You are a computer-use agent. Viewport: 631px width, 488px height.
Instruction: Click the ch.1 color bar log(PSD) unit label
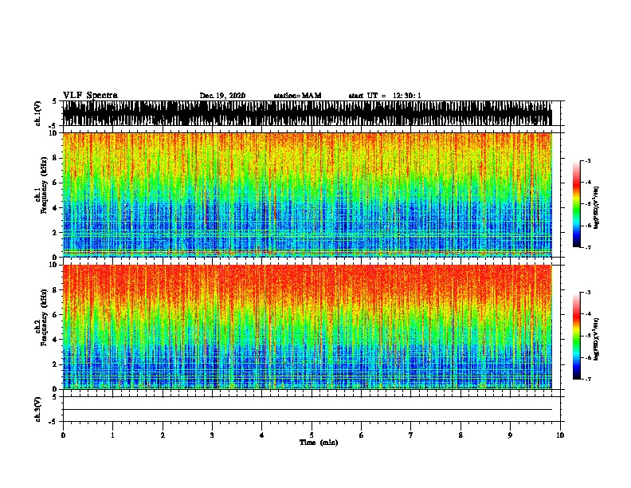click(x=597, y=207)
